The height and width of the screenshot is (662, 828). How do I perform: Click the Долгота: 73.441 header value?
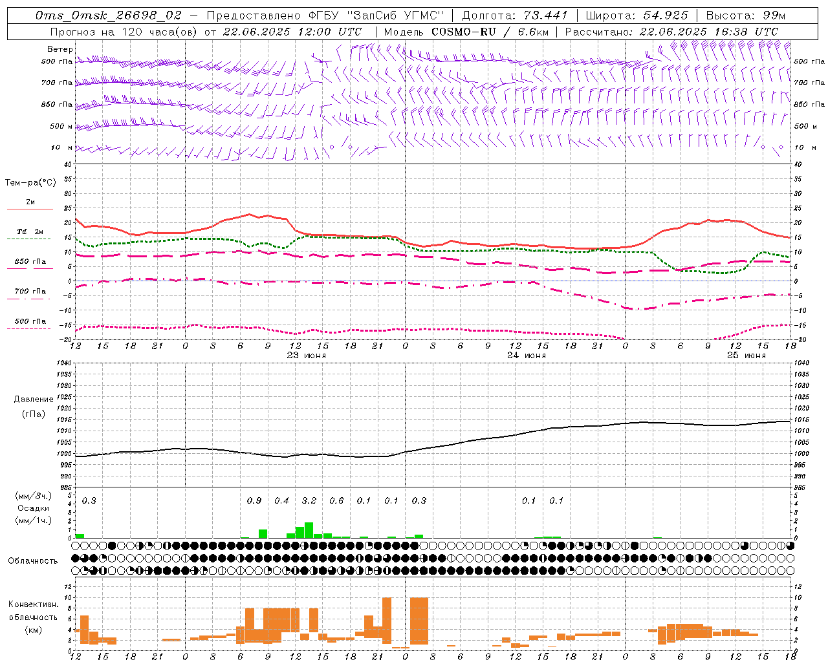pyautogui.click(x=515, y=15)
